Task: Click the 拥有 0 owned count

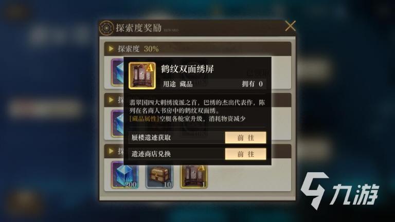Action: 252,84
